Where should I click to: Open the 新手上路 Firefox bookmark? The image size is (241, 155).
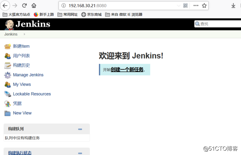pos(44,14)
